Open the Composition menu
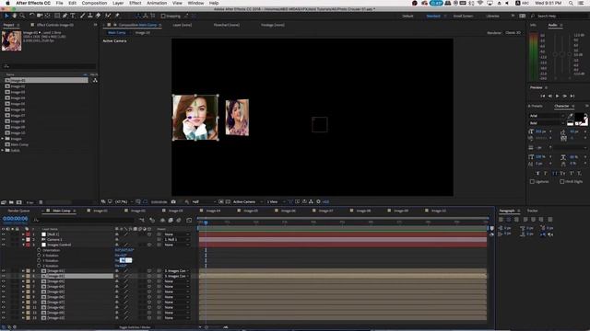The width and height of the screenshot is (590, 331). [94, 3]
